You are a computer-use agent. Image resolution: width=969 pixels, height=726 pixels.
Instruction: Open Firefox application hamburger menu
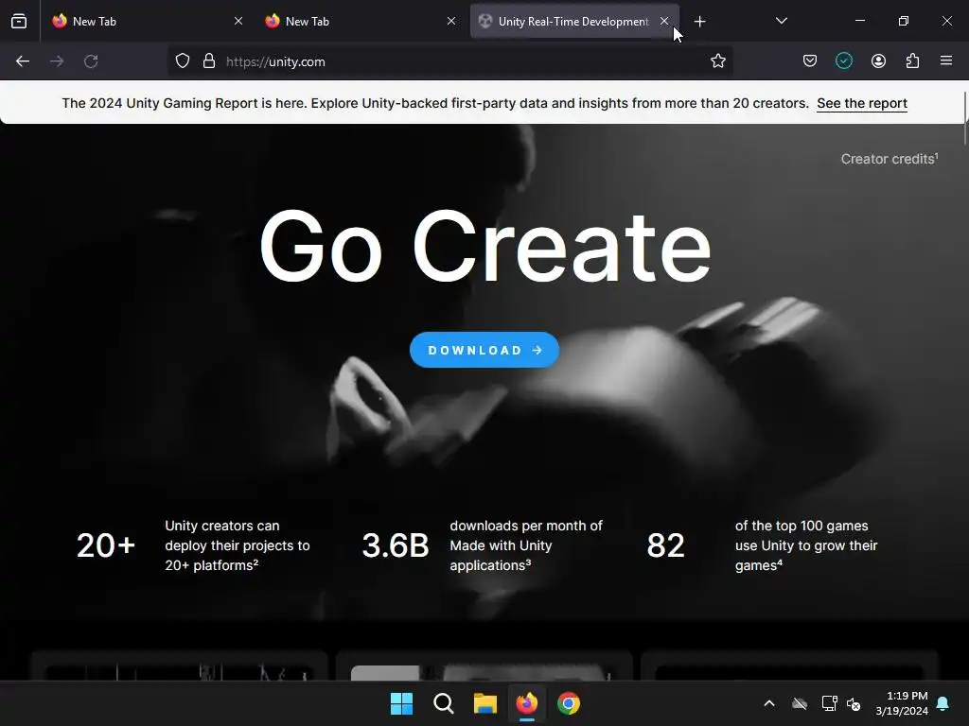pos(946,60)
